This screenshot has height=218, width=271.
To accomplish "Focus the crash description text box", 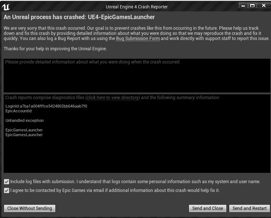I will pos(137,76).
